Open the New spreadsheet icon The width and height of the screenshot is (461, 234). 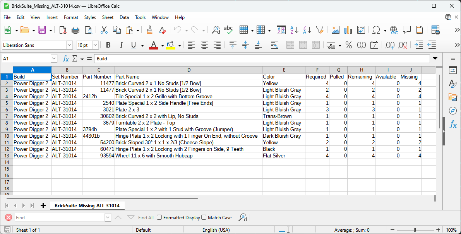tap(8, 30)
